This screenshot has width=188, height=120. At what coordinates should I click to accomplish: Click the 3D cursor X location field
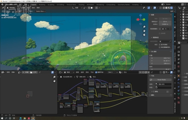click(x=160, y=58)
